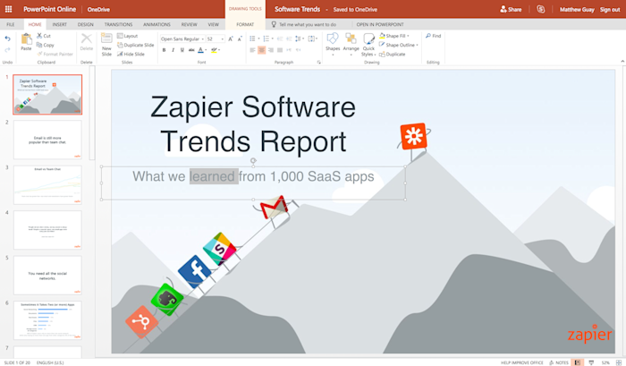Viewport: 626px width, 366px height.
Task: Expand the Arrange menu
Action: [351, 45]
